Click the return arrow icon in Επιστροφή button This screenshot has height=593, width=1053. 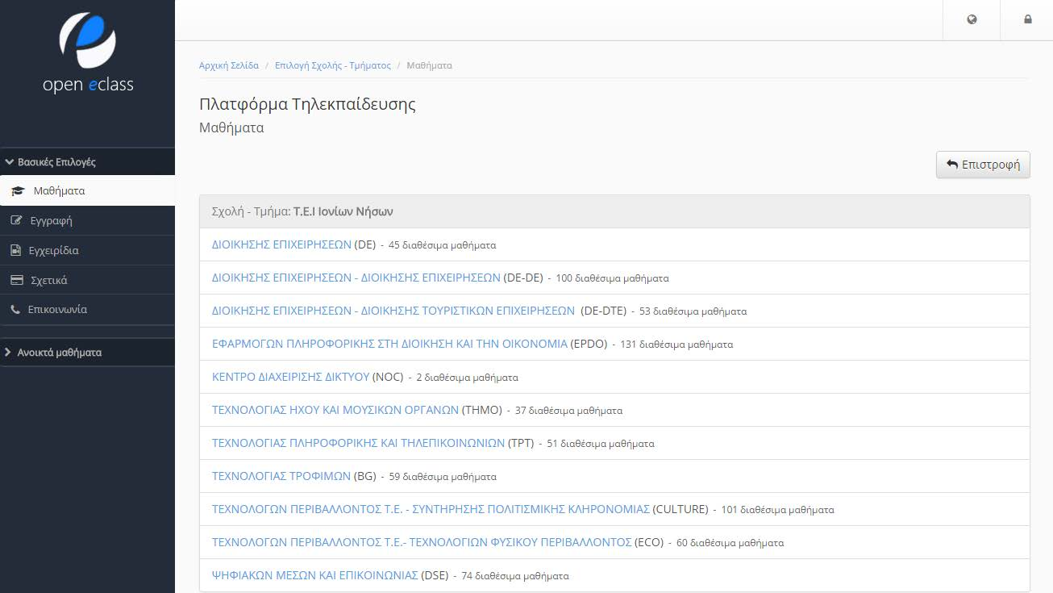click(x=952, y=165)
